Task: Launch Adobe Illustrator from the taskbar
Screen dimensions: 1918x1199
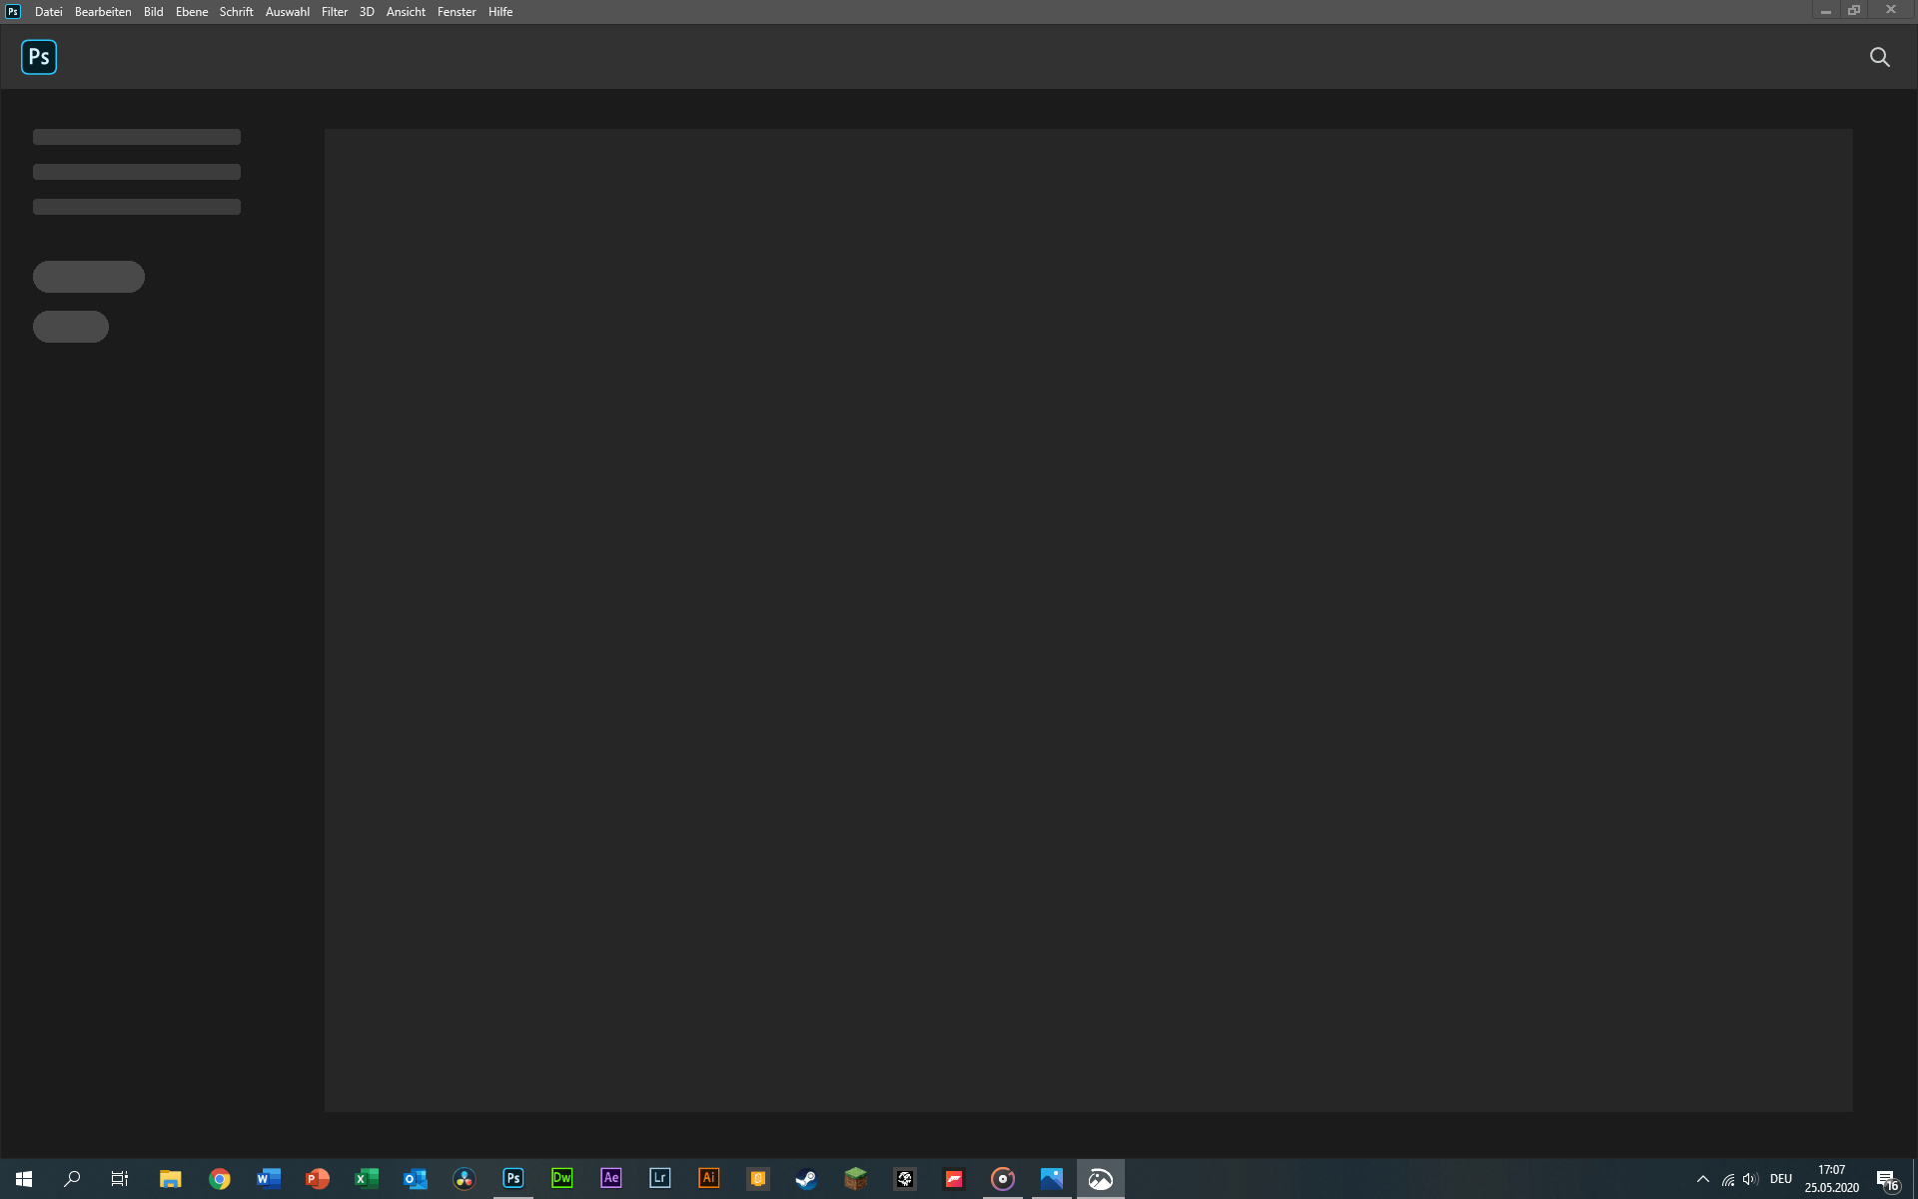Action: [708, 1179]
